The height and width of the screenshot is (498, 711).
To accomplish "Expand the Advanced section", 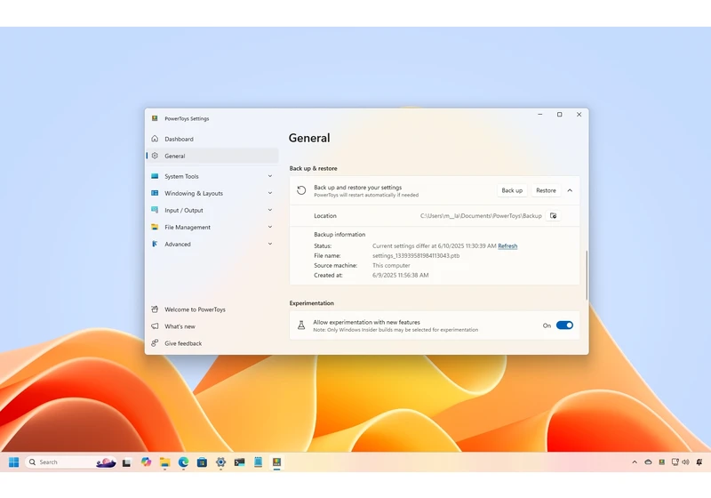I will pyautogui.click(x=270, y=244).
